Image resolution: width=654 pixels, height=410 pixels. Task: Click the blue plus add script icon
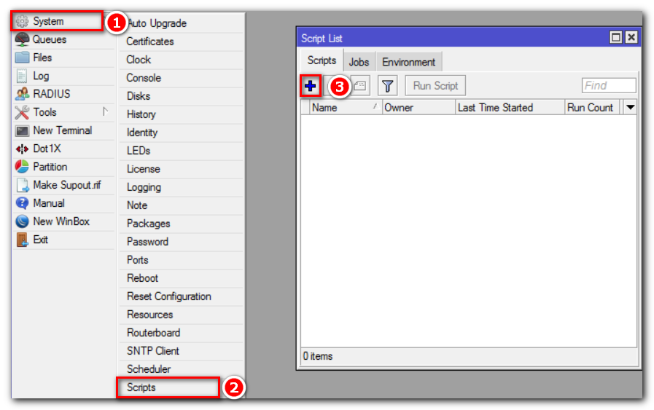point(311,86)
